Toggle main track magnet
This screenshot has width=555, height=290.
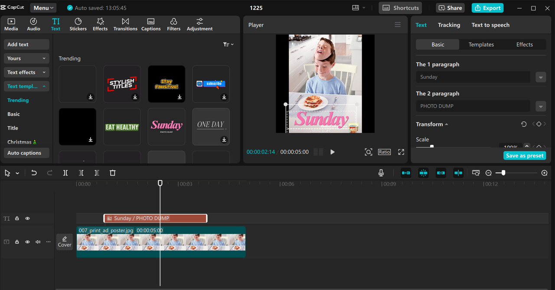coord(406,173)
